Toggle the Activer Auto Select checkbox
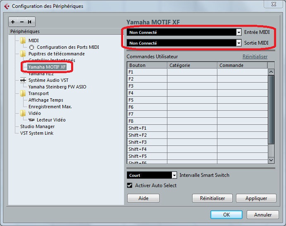The width and height of the screenshot is (286, 226). pyautogui.click(x=130, y=186)
